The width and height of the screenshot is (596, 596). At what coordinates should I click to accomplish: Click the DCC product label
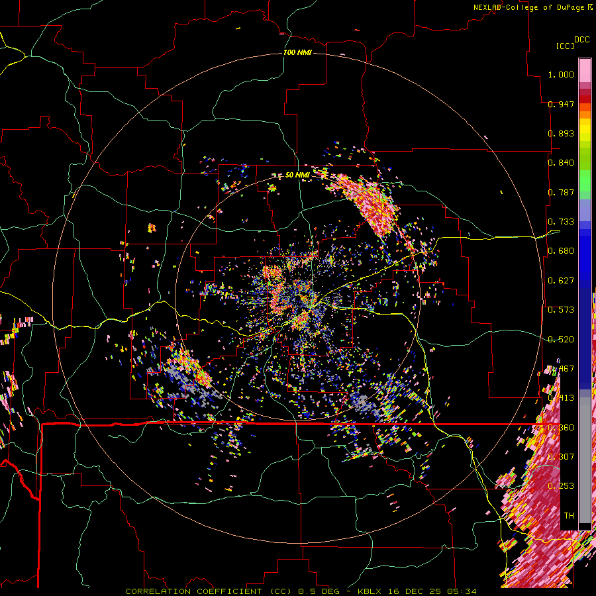pyautogui.click(x=582, y=40)
